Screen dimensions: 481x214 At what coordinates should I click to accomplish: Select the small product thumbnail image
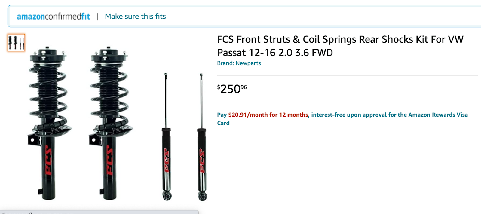(x=16, y=43)
